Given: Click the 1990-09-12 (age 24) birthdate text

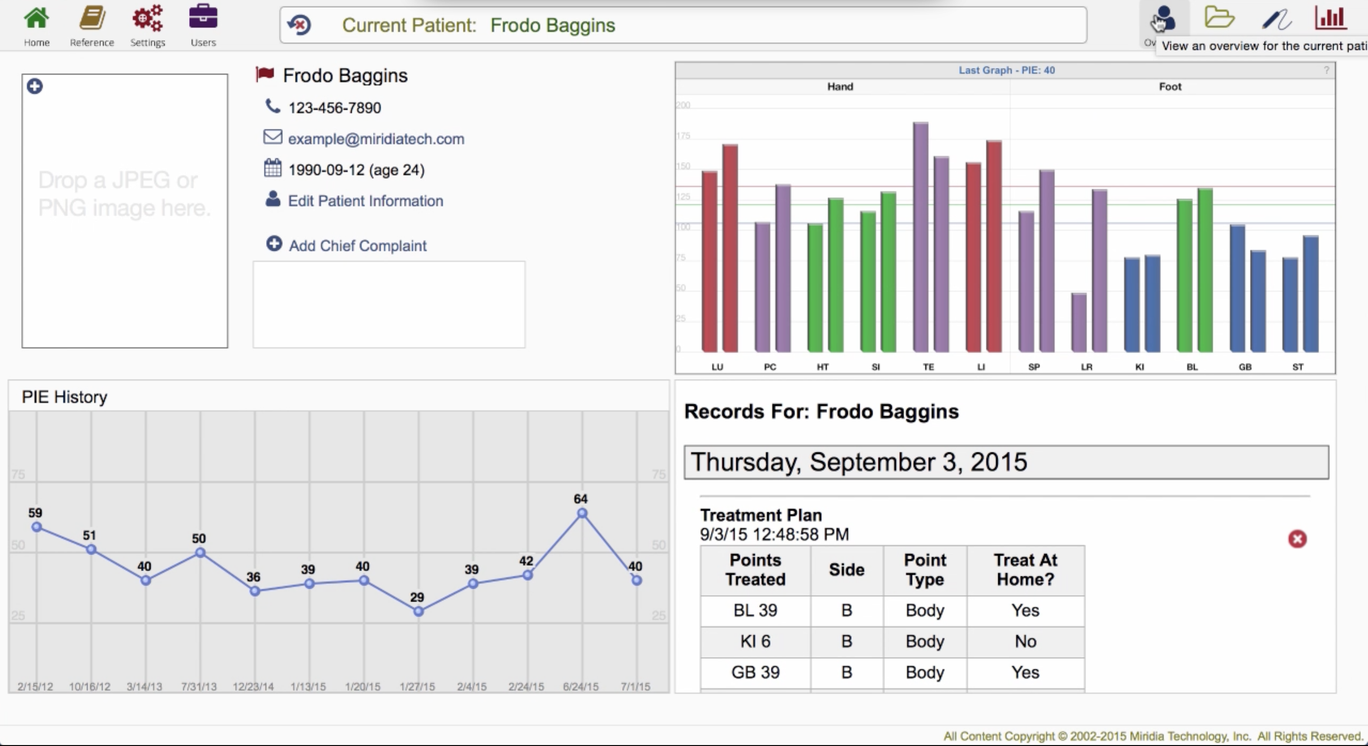Looking at the screenshot, I should tap(356, 170).
